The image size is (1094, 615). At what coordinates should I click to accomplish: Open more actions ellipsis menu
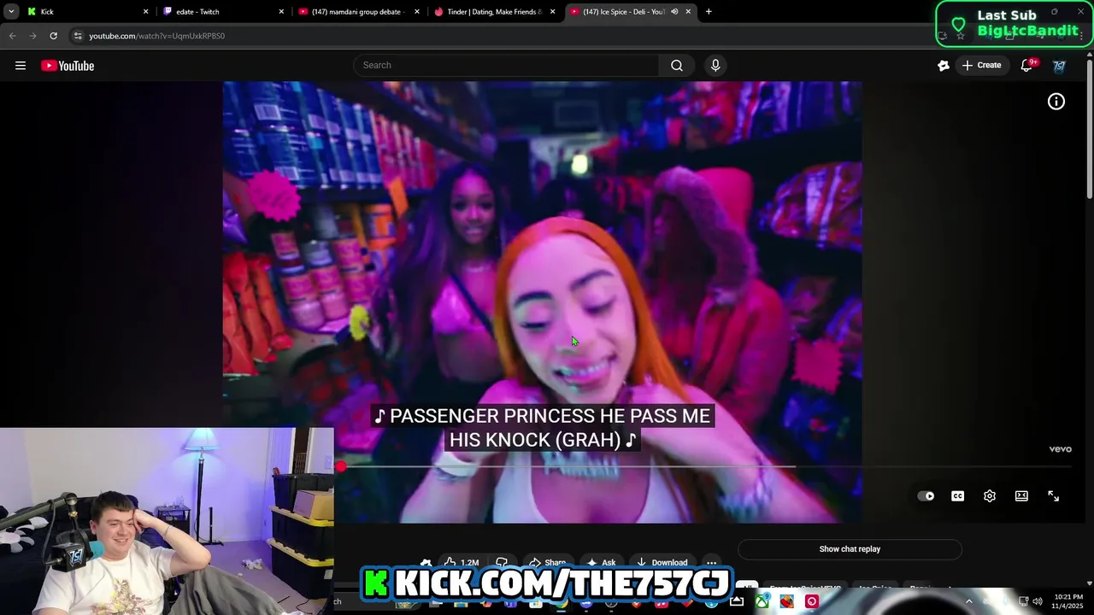tap(711, 563)
